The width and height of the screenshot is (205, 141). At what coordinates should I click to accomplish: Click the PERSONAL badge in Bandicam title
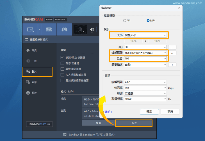(60, 20)
